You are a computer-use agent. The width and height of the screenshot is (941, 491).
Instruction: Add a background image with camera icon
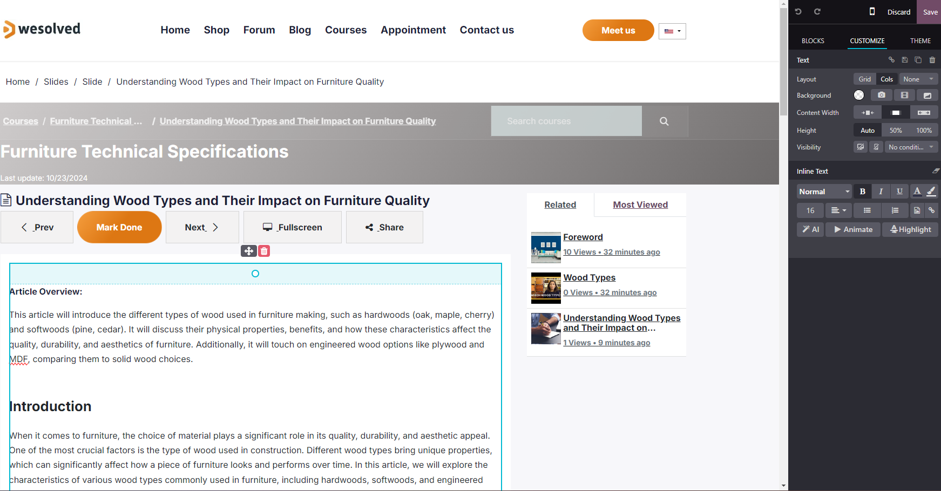coord(881,95)
